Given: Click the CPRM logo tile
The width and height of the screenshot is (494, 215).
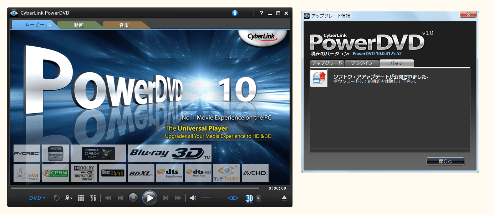Looking at the screenshot, I should [x=55, y=173].
